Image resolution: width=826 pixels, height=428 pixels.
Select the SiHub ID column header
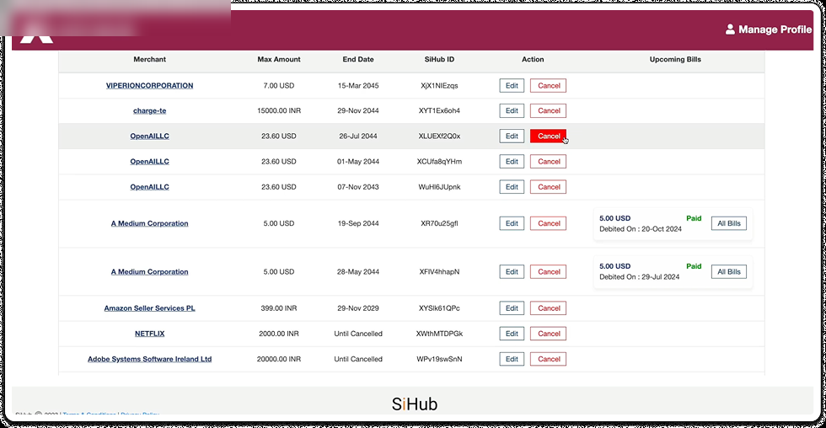point(439,60)
